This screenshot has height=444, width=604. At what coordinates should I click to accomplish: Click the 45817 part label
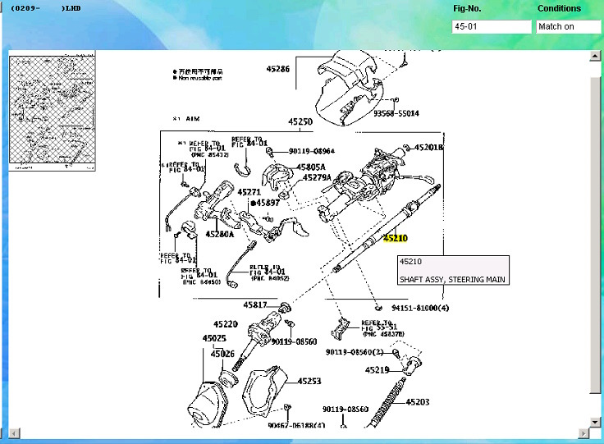255,305
